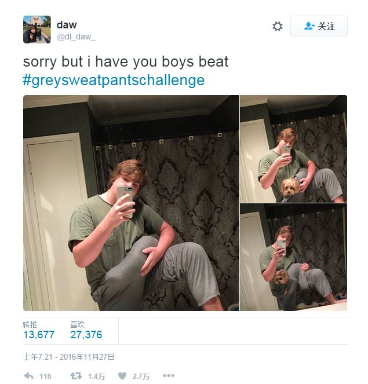The height and width of the screenshot is (384, 368).
Task: Click the heart like icon
Action: (122, 376)
